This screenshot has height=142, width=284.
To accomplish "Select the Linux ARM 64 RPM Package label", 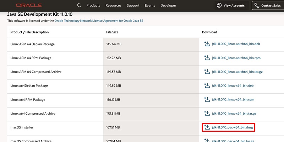I will (31, 58).
